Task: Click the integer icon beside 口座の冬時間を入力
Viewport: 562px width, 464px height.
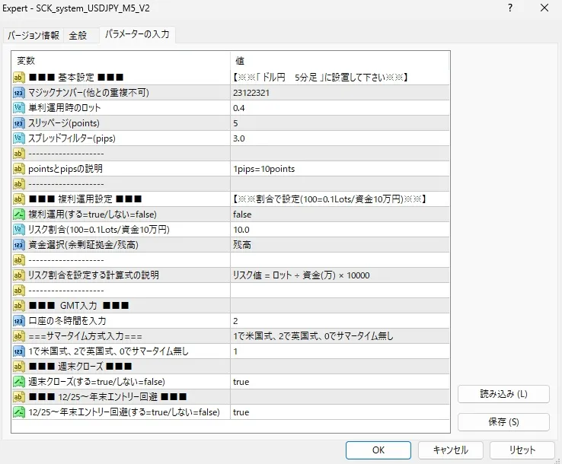Action: pos(20,321)
